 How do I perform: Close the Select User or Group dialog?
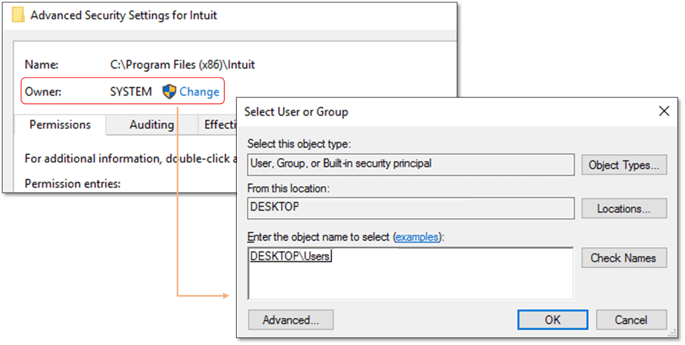pyautogui.click(x=664, y=111)
